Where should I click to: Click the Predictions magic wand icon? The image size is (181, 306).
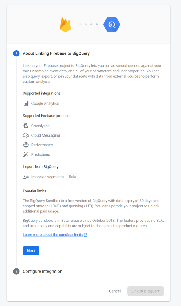(26, 154)
